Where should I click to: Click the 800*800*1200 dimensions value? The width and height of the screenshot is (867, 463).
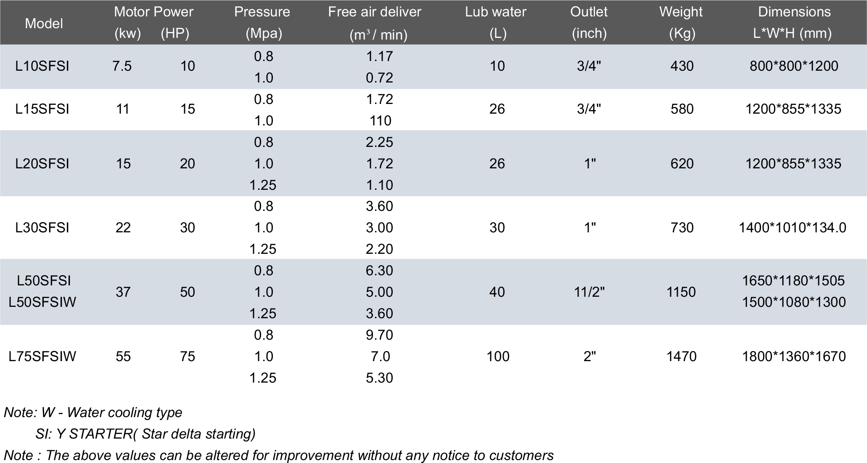(x=794, y=66)
